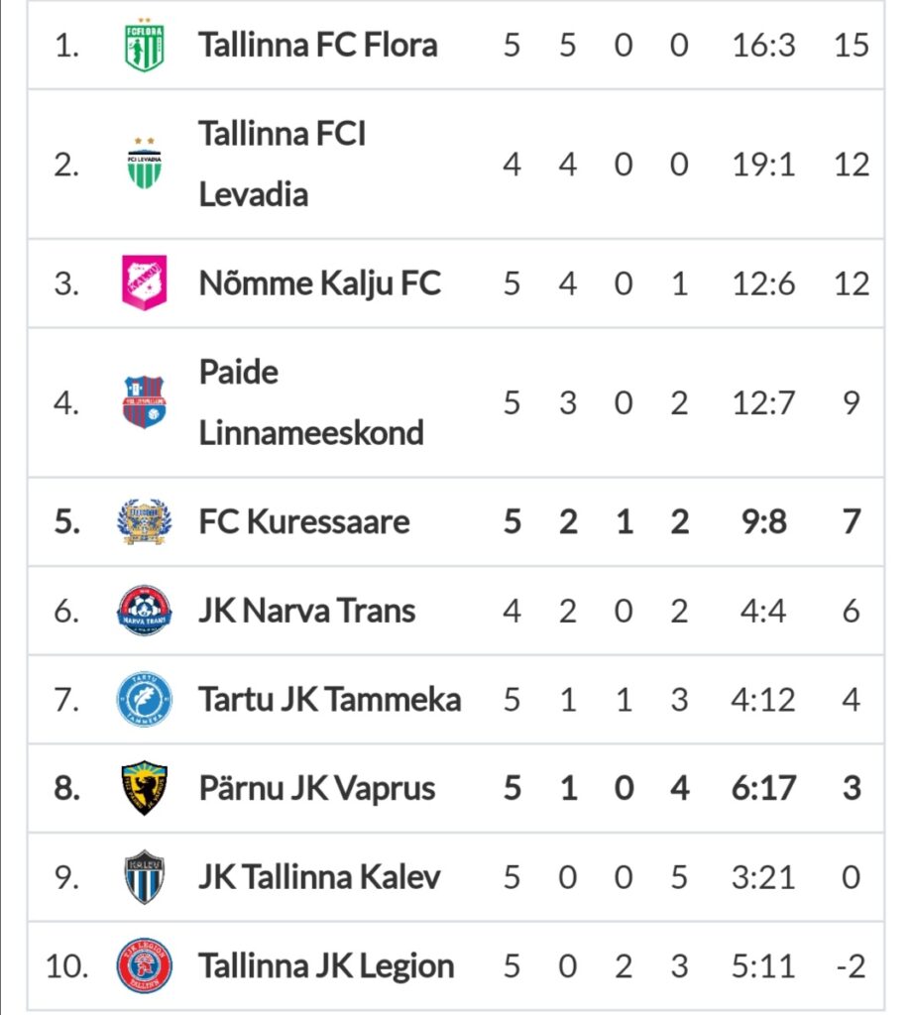
Task: Select the pink Nõmme Kalju badge
Action: [x=145, y=282]
